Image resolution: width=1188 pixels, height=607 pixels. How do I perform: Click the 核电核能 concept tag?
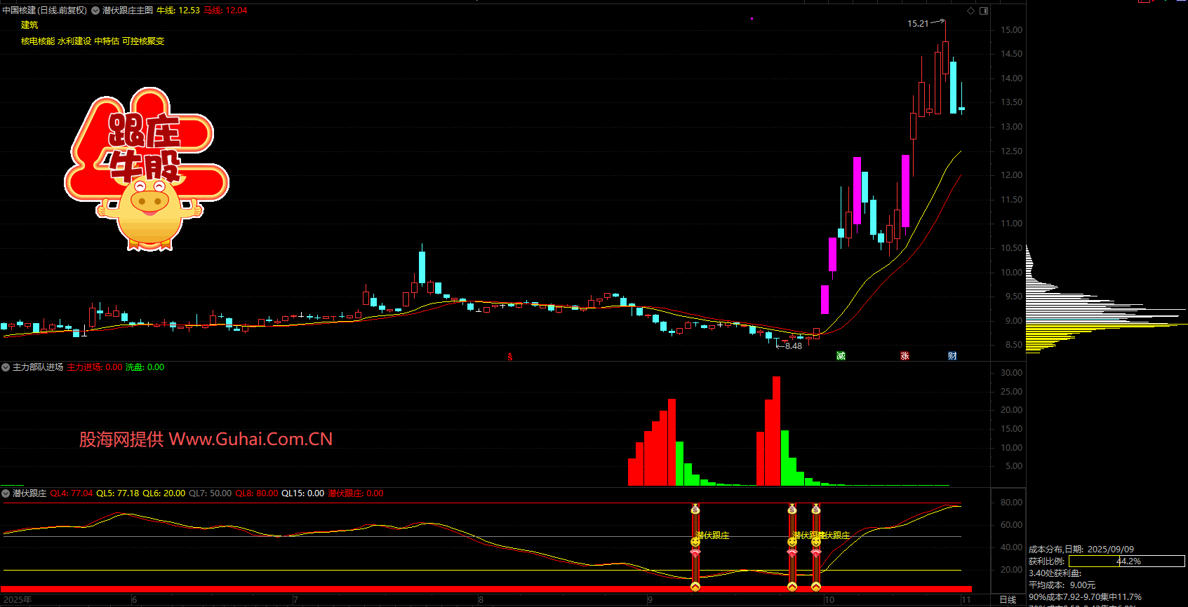38,41
